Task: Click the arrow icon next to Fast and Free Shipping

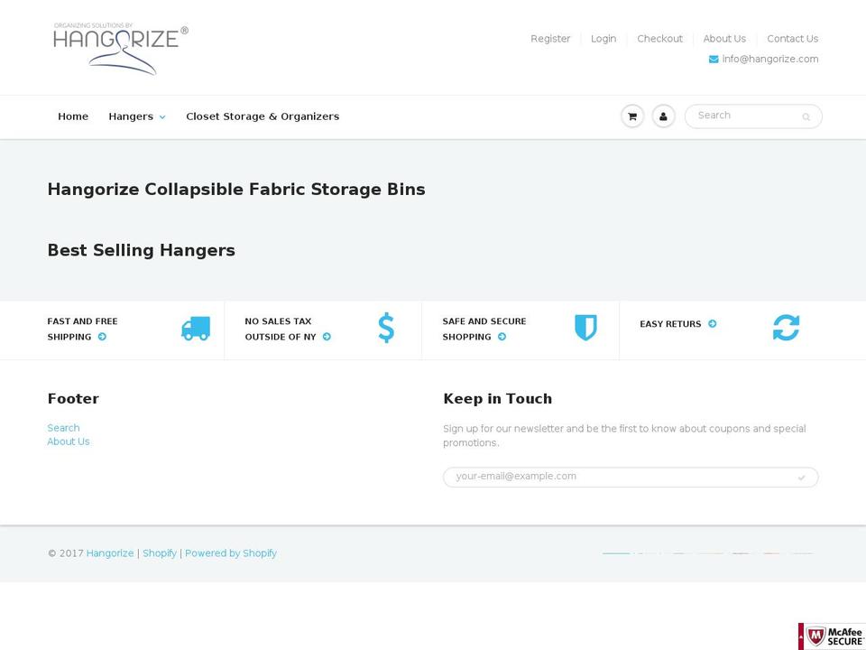Action: click(x=101, y=337)
